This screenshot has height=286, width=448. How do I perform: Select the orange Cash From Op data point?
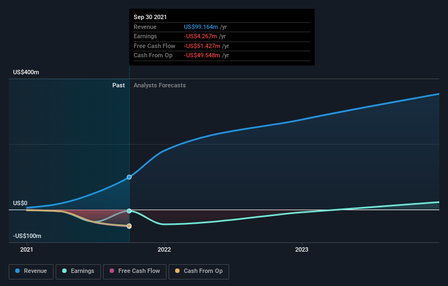pyautogui.click(x=129, y=226)
